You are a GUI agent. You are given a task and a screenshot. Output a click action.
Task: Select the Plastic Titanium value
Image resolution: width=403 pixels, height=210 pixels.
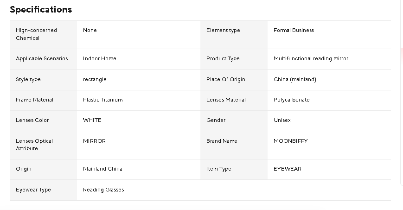click(102, 100)
